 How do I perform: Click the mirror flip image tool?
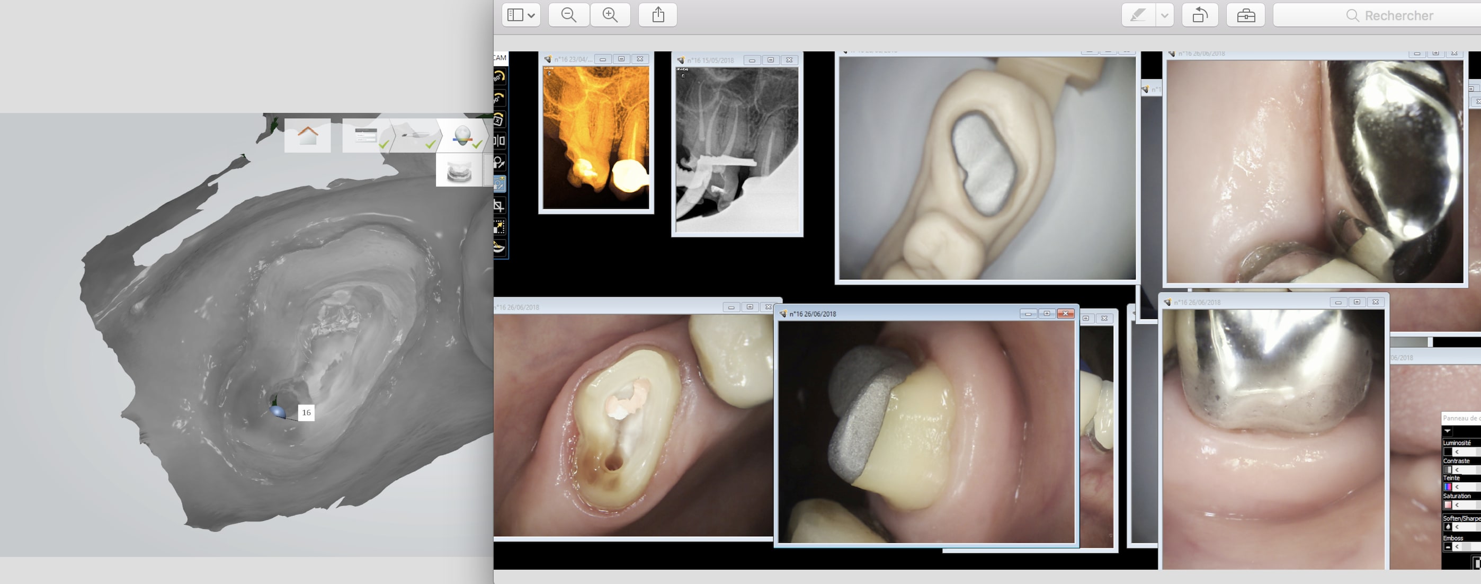498,141
